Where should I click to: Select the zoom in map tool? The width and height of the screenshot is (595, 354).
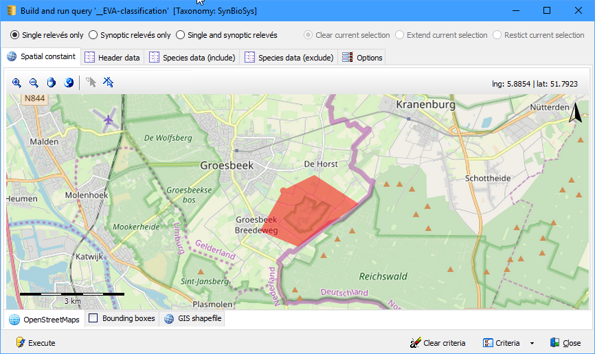coord(16,82)
